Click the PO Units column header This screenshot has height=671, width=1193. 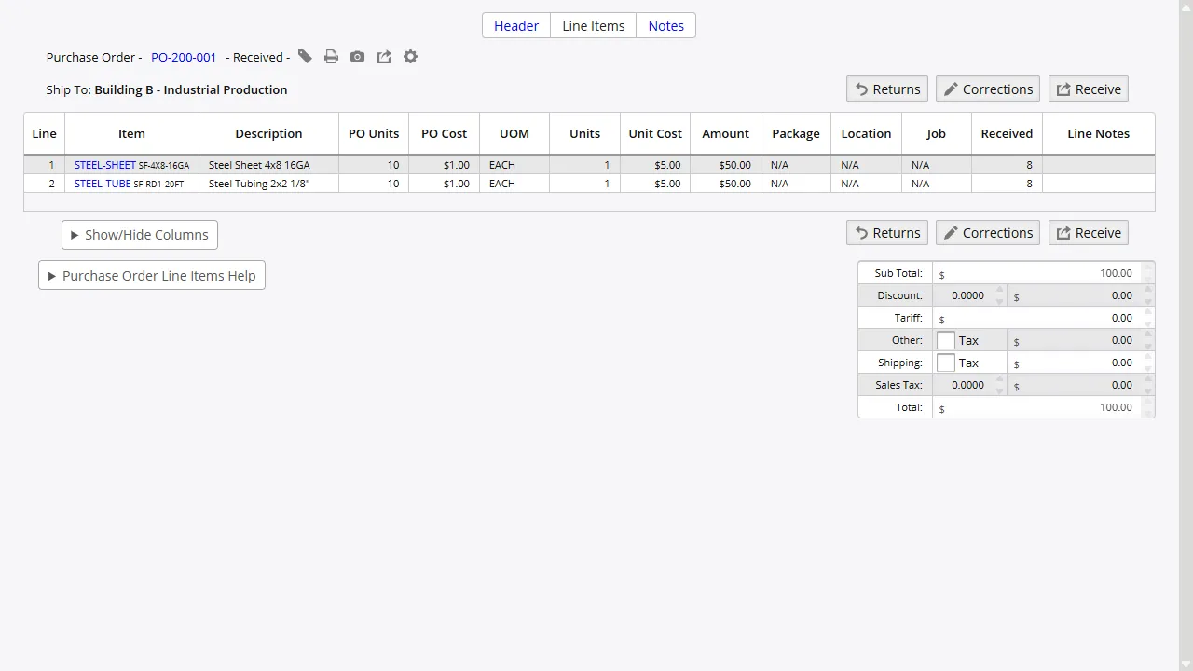(374, 133)
